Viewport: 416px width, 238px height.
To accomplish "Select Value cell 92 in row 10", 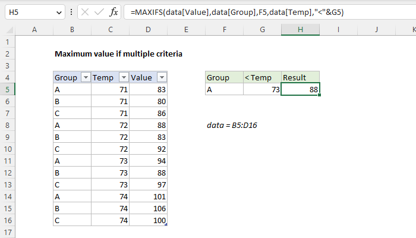I will click(149, 149).
